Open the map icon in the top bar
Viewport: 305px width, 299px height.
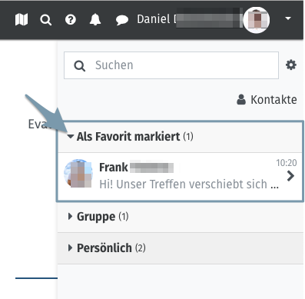coord(22,19)
